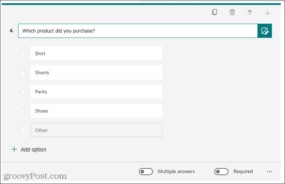Enable the Multiple answers toggle
The height and width of the screenshot is (184, 285).
tap(146, 172)
